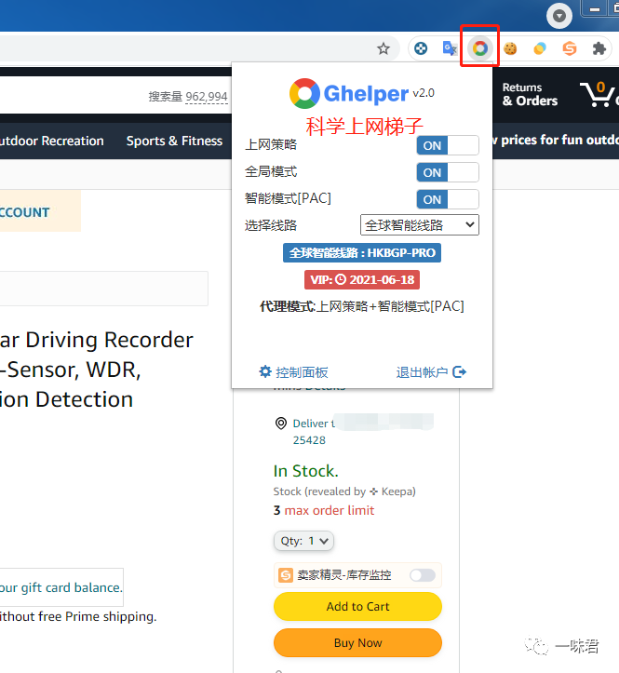Open the Qty quantity dropdown

pyautogui.click(x=303, y=541)
